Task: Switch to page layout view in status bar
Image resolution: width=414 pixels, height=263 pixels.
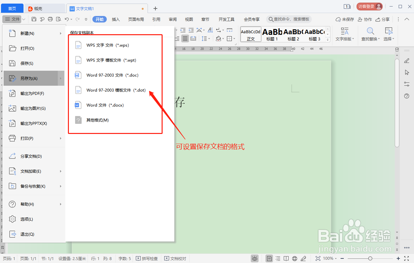Action: (269, 258)
